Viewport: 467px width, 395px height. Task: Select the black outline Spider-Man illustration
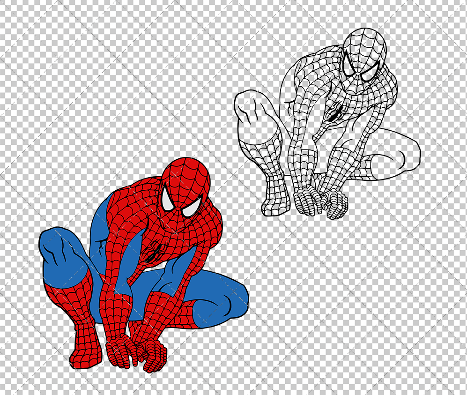tap(327, 124)
